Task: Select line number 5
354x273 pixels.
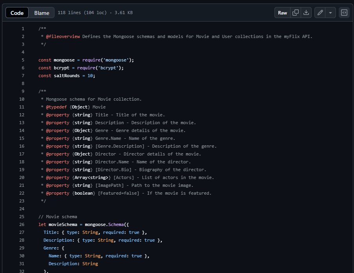Action: [x=23, y=60]
